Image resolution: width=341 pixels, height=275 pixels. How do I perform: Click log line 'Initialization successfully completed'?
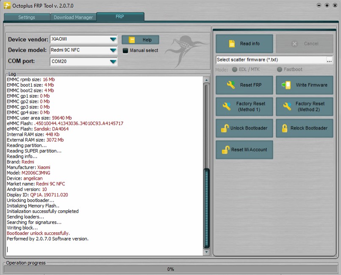tap(43, 212)
